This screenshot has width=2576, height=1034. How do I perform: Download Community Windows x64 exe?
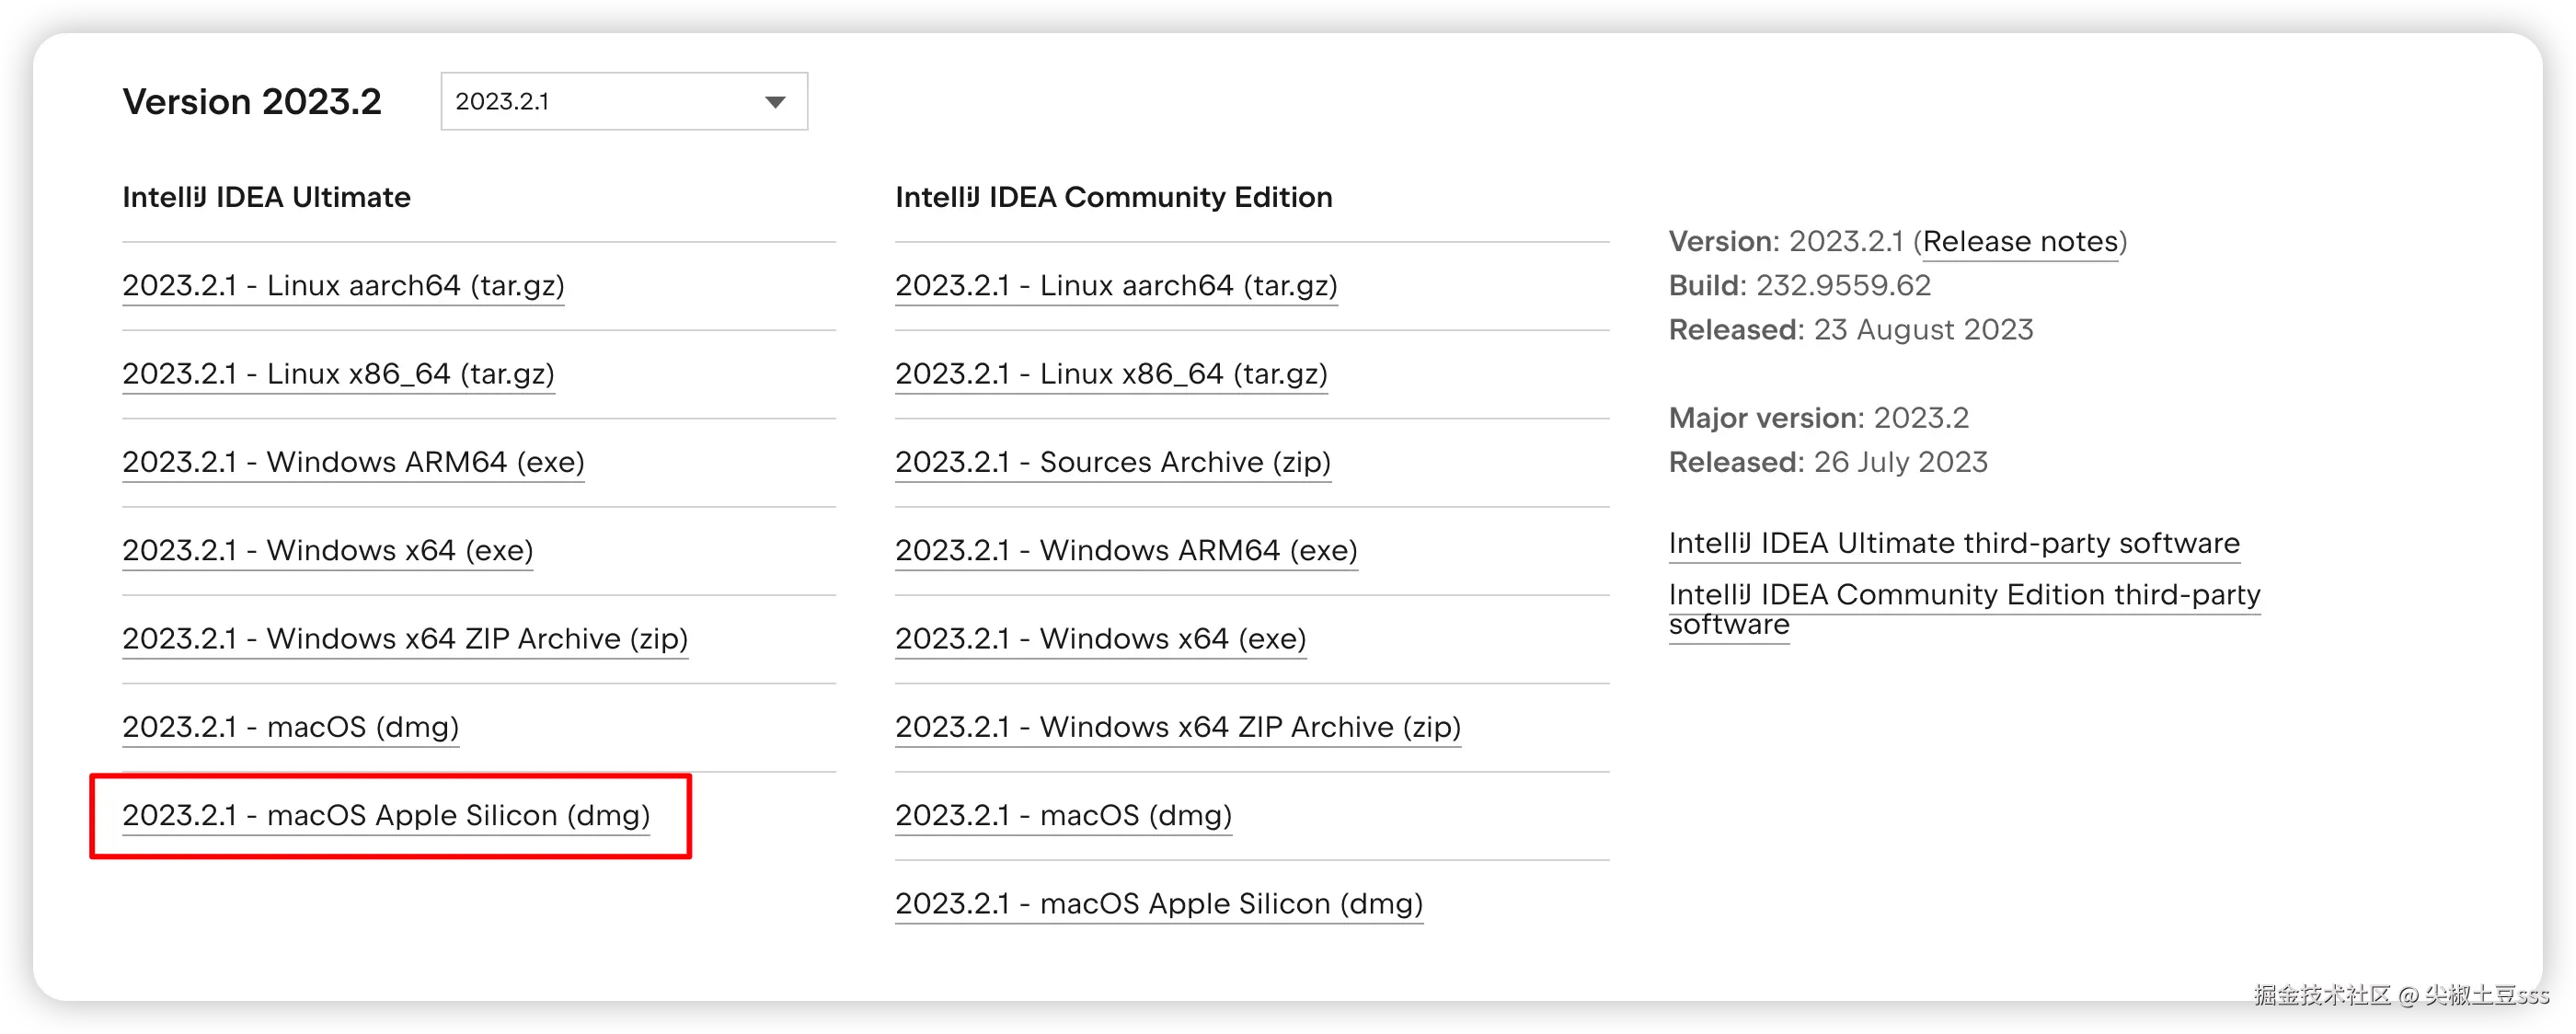(x=1100, y=638)
